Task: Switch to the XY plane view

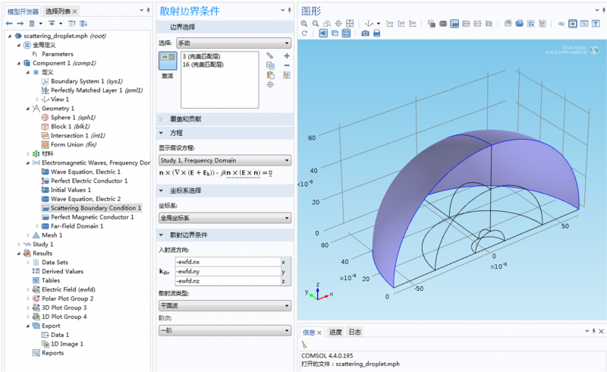Action: coord(390,24)
